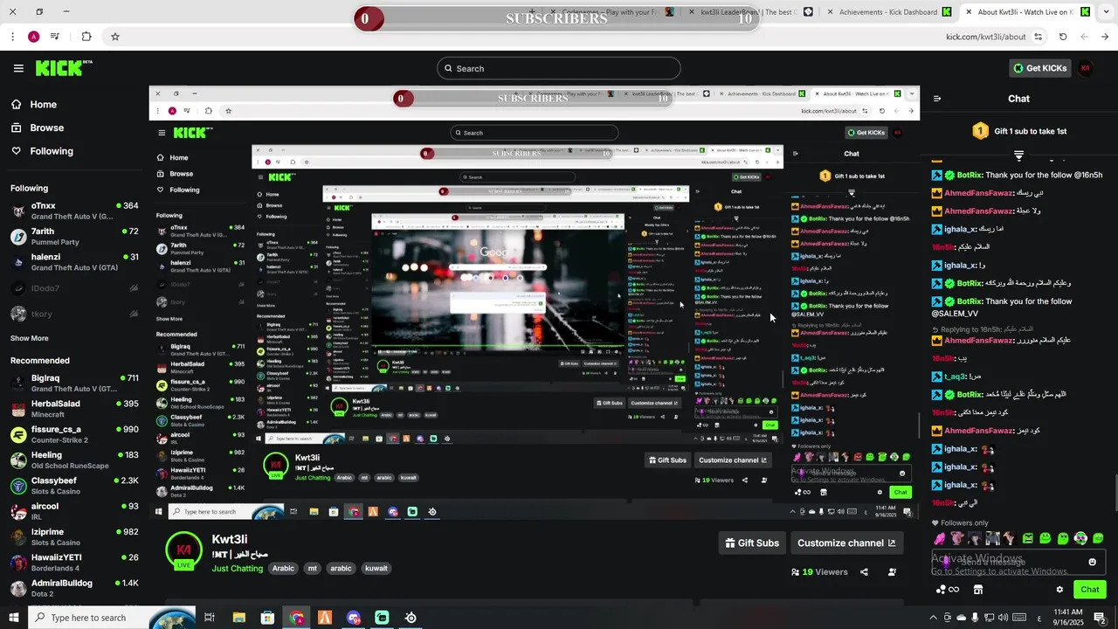Open oTnxx channel in Following list
The width and height of the screenshot is (1118, 629).
pos(74,211)
